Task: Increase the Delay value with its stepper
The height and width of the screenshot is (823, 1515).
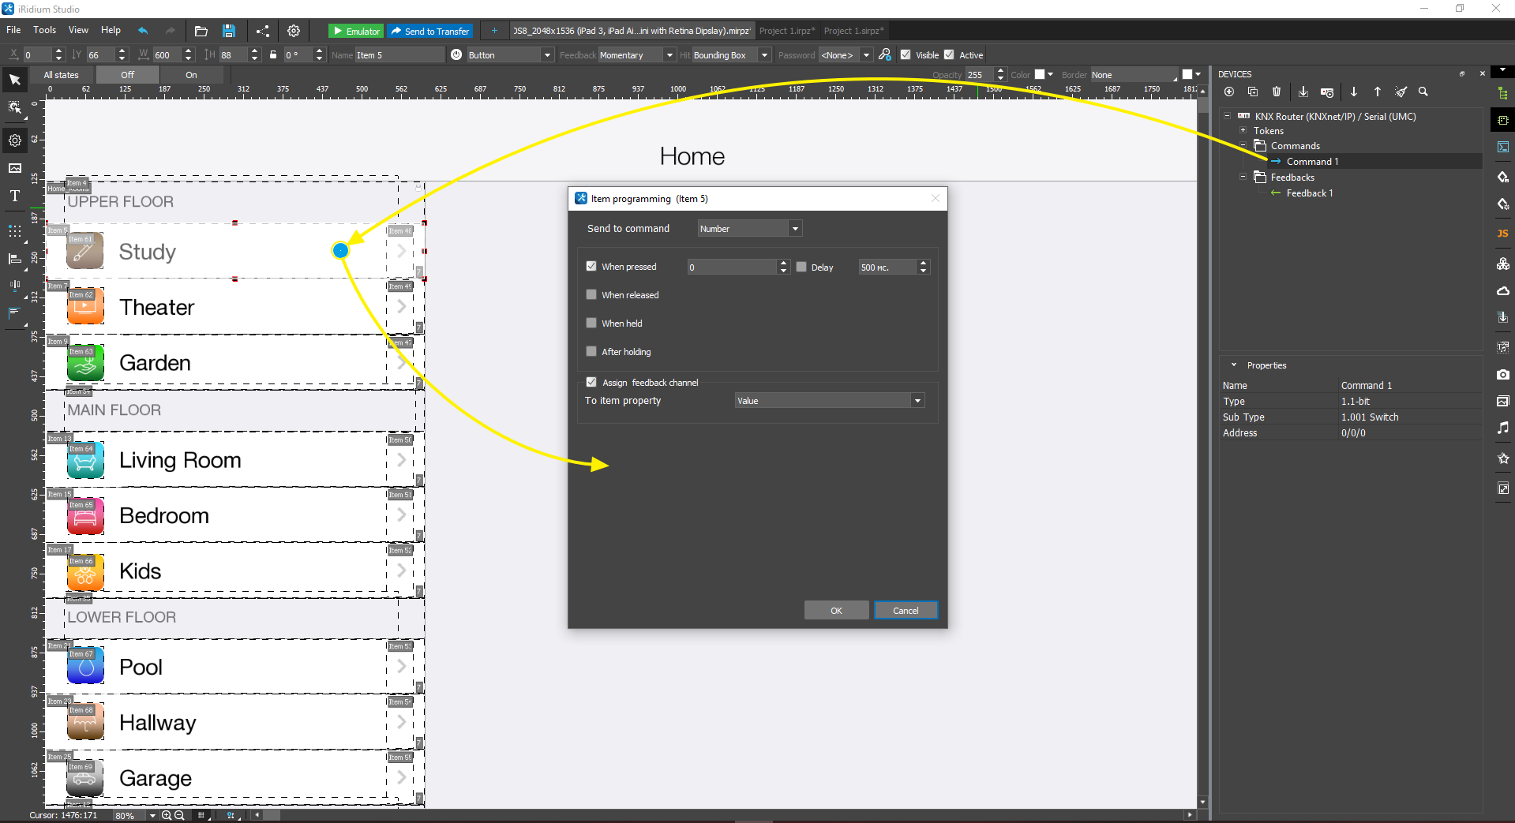Action: point(923,263)
